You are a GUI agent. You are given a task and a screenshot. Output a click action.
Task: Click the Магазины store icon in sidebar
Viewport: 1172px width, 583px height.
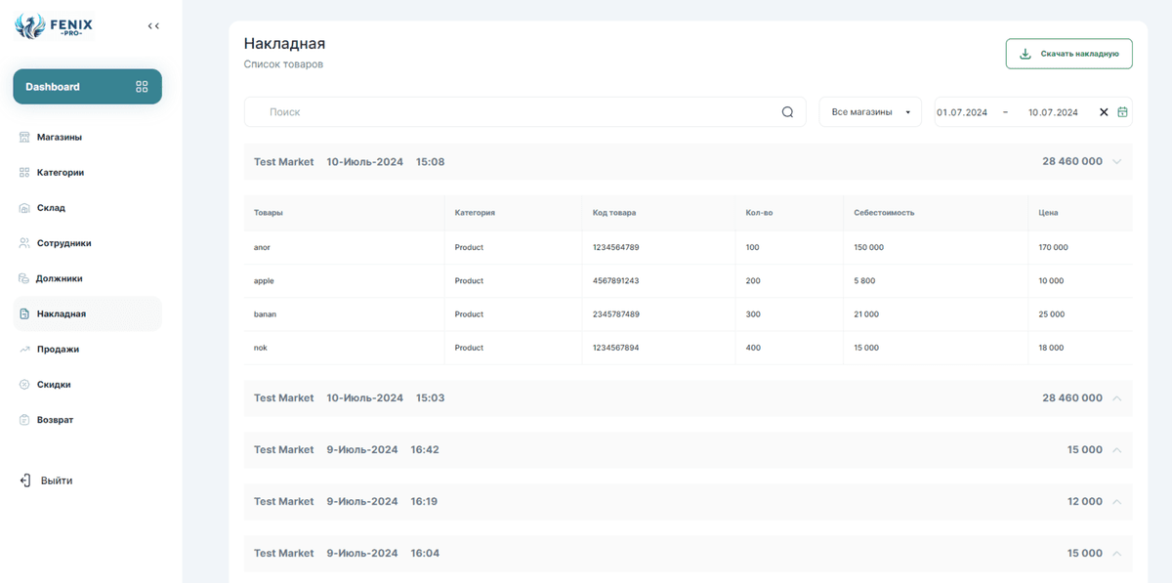pos(24,137)
